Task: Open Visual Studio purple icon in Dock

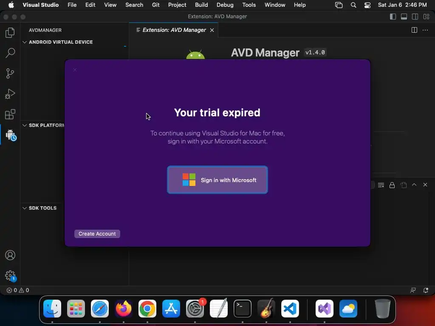Action: [325, 309]
